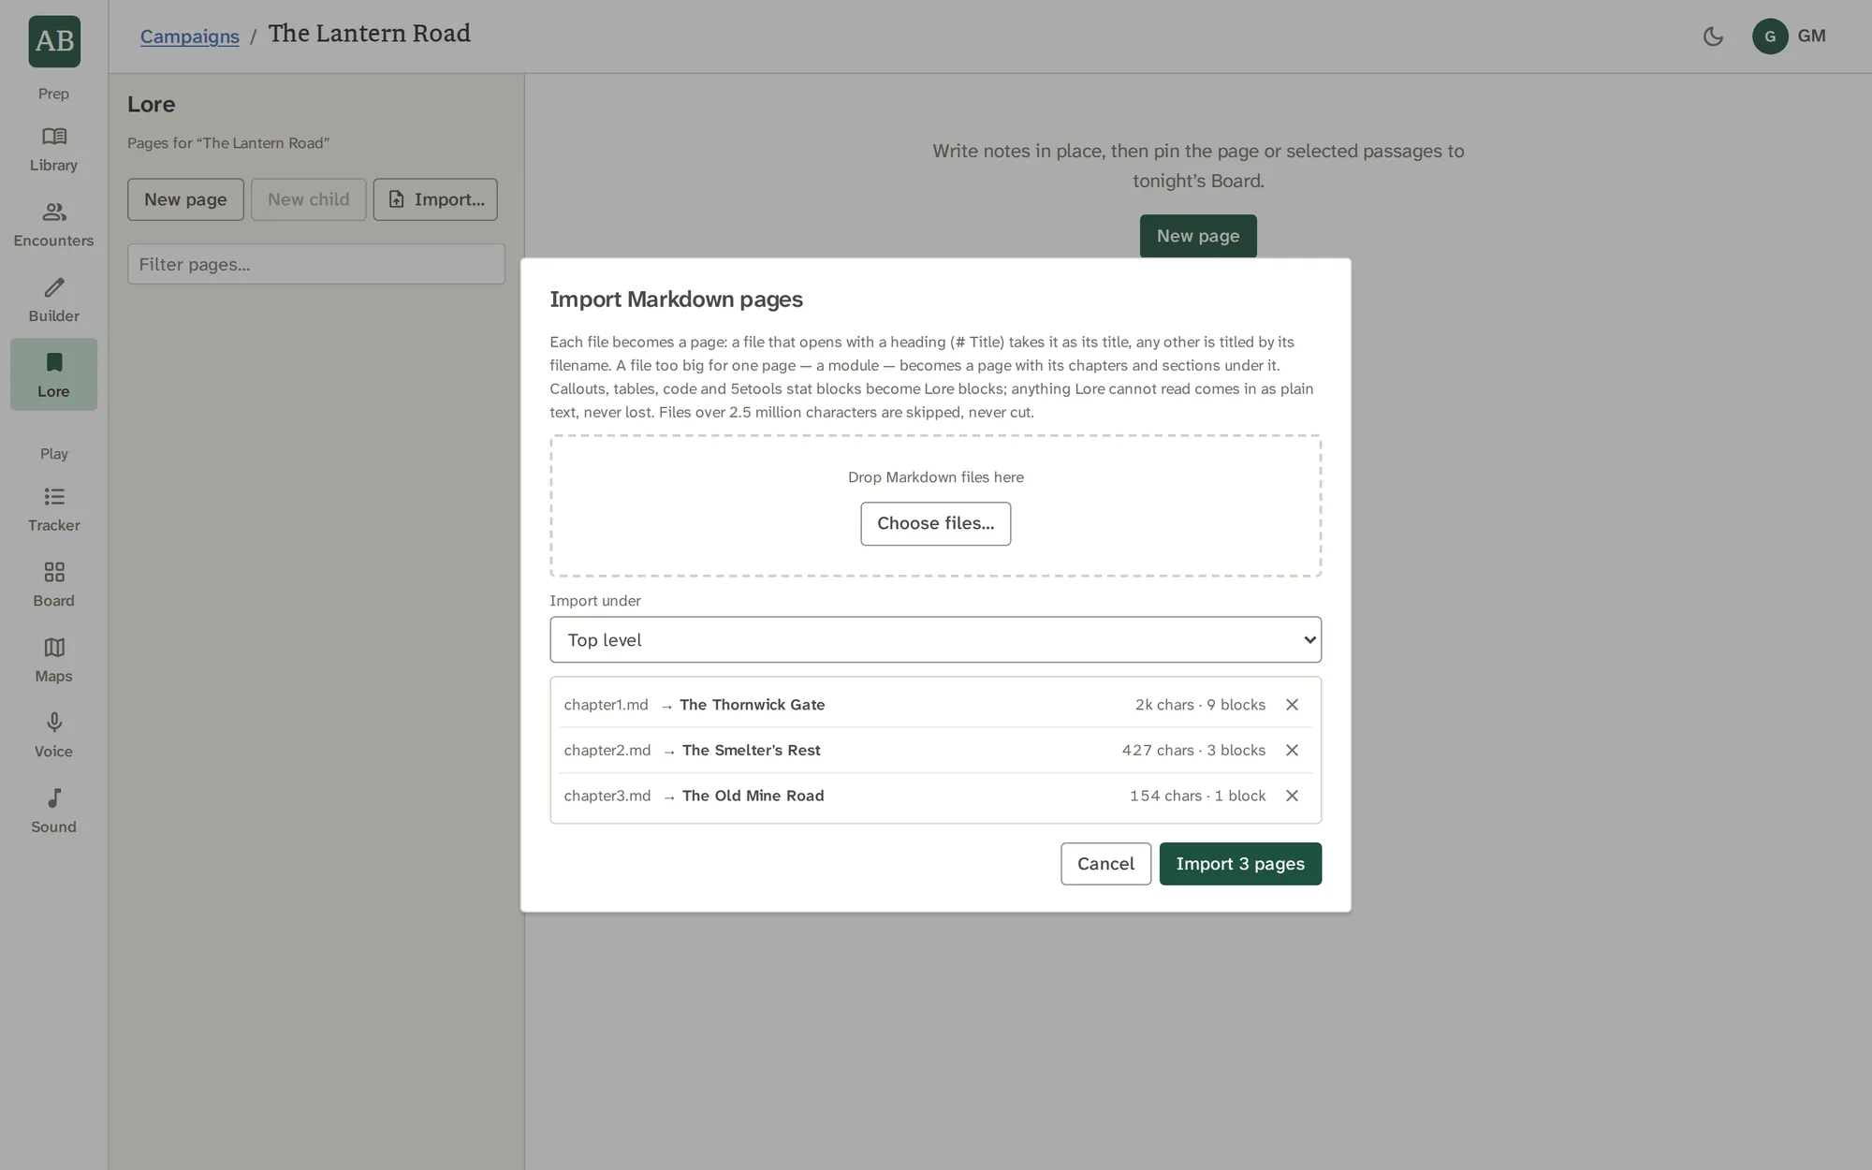The height and width of the screenshot is (1170, 1872).
Task: Click Choose files button
Action: [935, 523]
